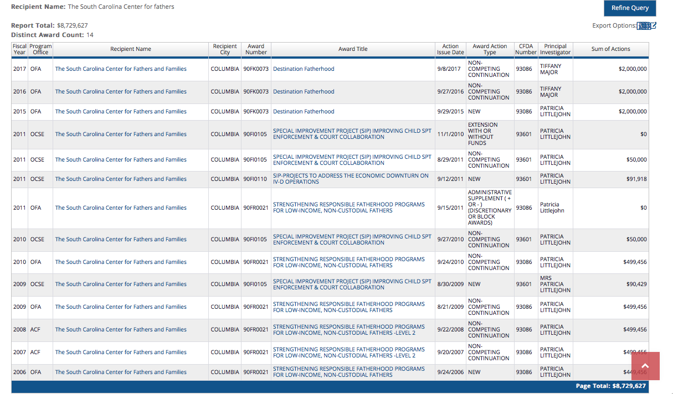
Task: Sort by the CFDA Number column header
Action: 526,49
